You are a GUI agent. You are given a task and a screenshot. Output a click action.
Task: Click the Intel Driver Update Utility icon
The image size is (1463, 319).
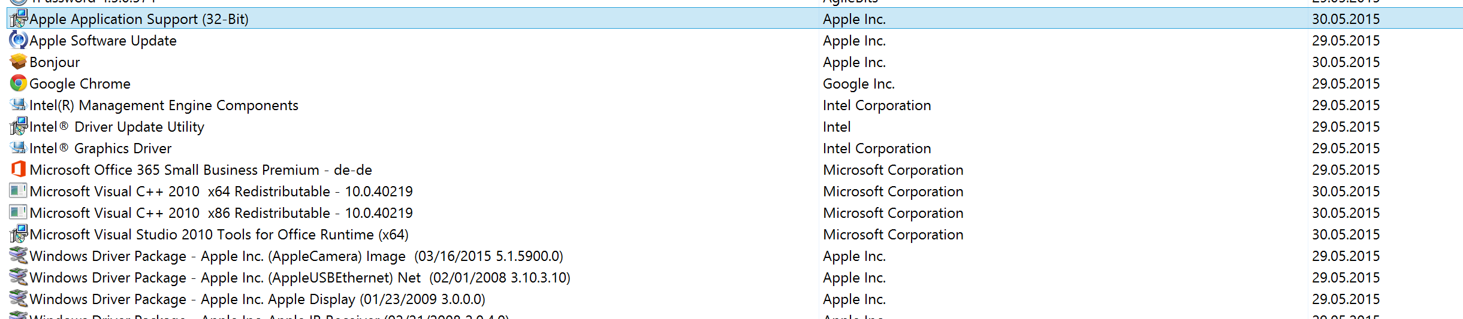(19, 126)
